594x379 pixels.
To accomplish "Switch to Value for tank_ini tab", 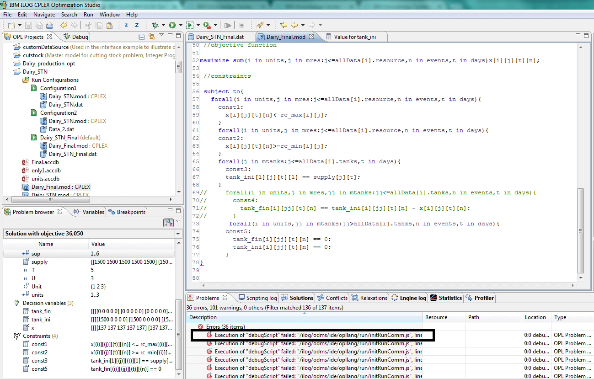I will 355,37.
